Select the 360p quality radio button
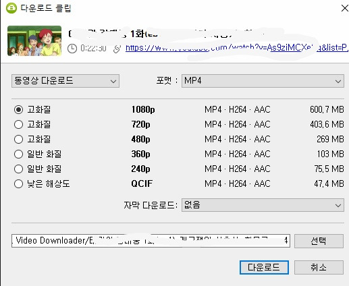 18,154
